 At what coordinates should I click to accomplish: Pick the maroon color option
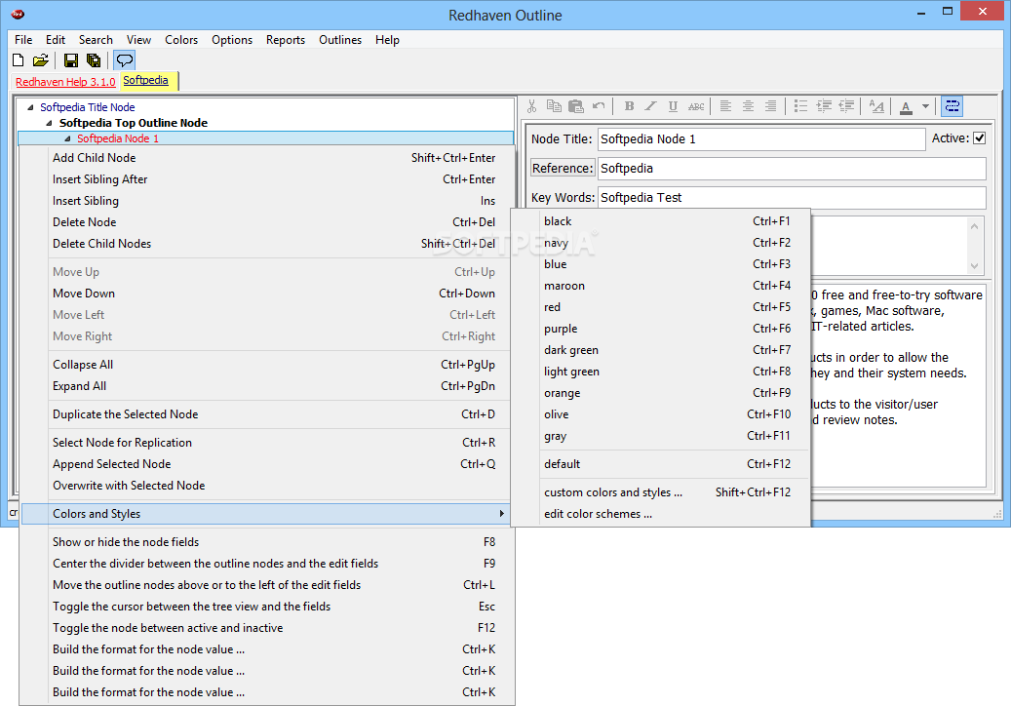pos(661,286)
